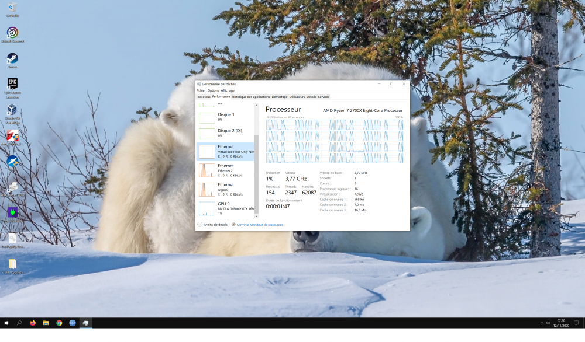Image resolution: width=585 pixels, height=342 pixels.
Task: Open Epic Games Launcher shortcut
Action: pyautogui.click(x=12, y=88)
